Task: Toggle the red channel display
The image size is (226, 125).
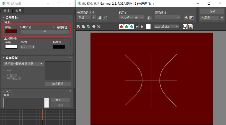Action: [x=121, y=26]
